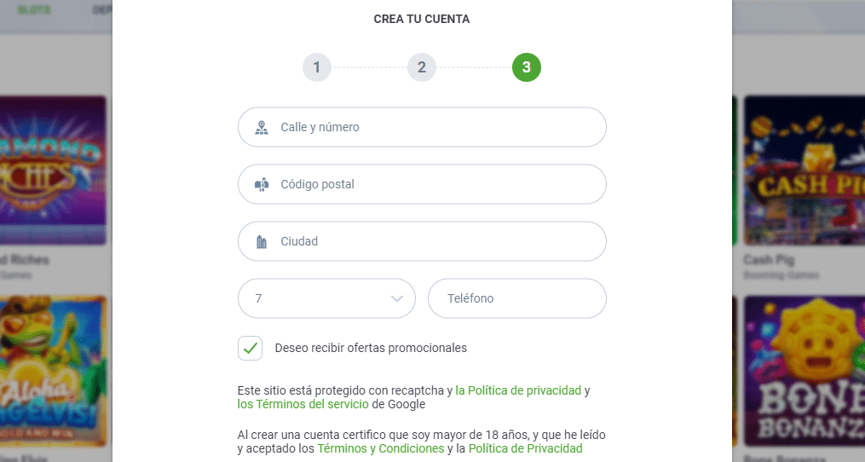Uncheck the promotional offers checkbox
865x462 pixels.
250,348
